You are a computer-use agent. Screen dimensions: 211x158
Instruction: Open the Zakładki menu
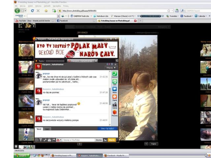47,6
